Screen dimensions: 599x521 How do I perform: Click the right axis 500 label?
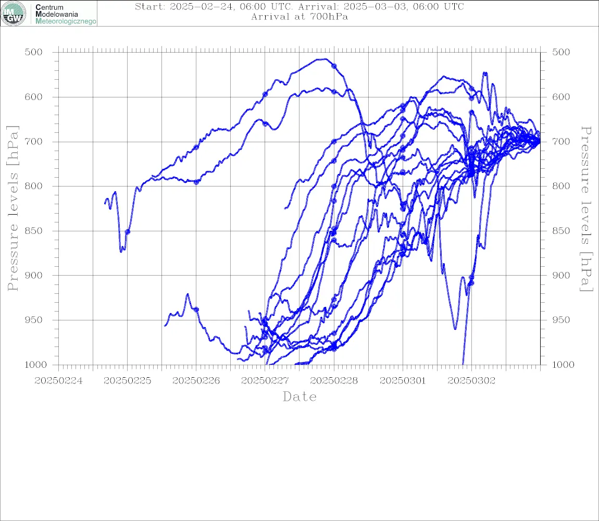point(561,52)
